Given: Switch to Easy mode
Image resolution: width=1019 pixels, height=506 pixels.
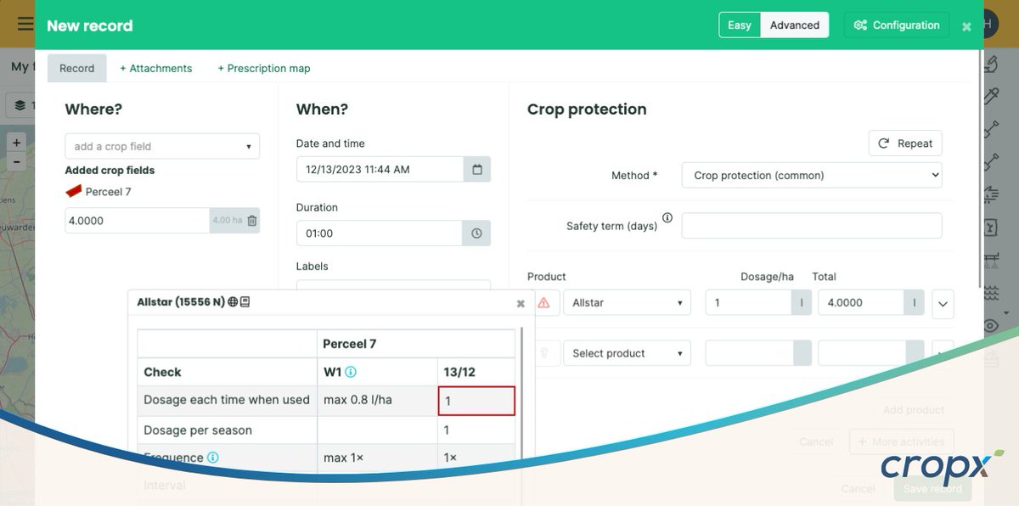Looking at the screenshot, I should pyautogui.click(x=740, y=25).
